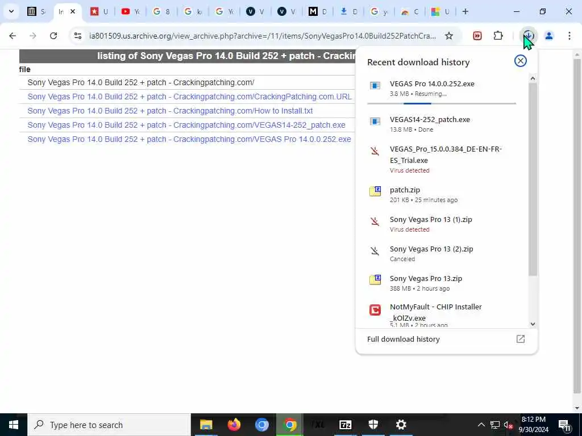
Task: Switch to the red star icon tab
Action: (x=99, y=11)
